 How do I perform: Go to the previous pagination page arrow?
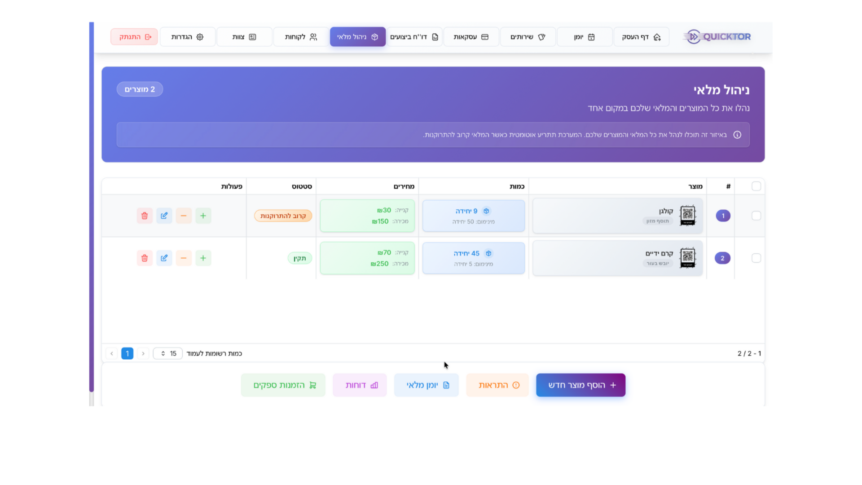click(x=143, y=353)
